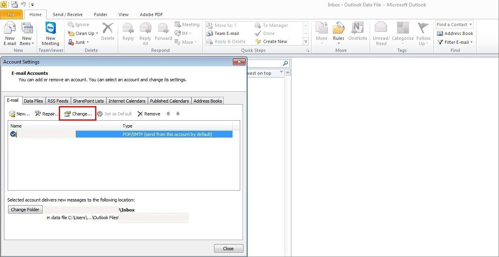
Task: Open Customize Quick Access Toolbar dropdown
Action: tap(32, 5)
